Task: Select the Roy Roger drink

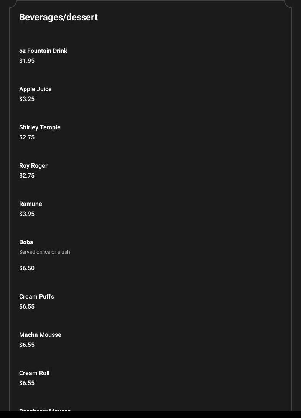Action: pyautogui.click(x=33, y=165)
